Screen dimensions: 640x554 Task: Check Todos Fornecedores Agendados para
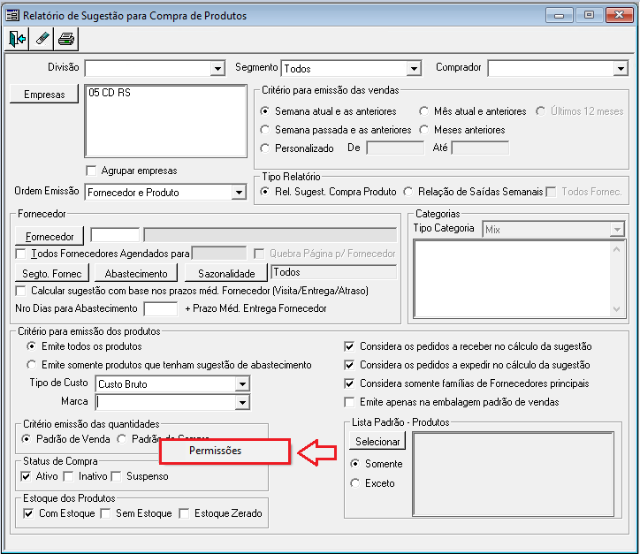tap(20, 254)
